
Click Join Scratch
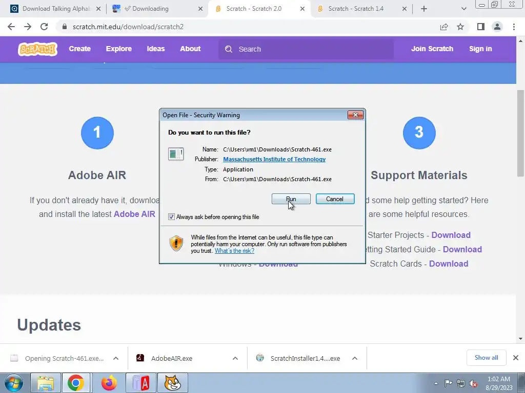point(432,49)
